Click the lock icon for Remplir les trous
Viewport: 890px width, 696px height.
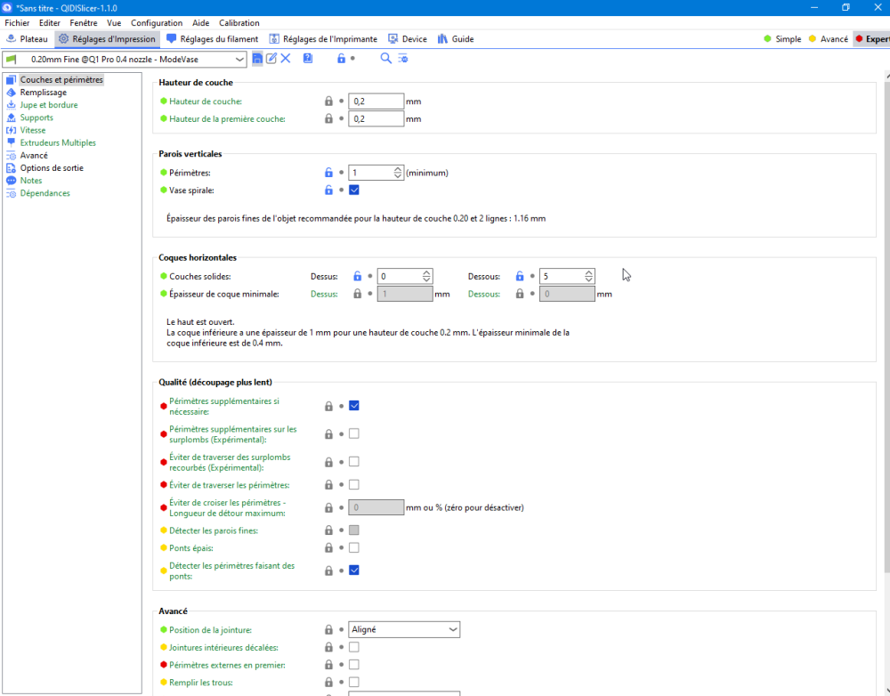(328, 683)
